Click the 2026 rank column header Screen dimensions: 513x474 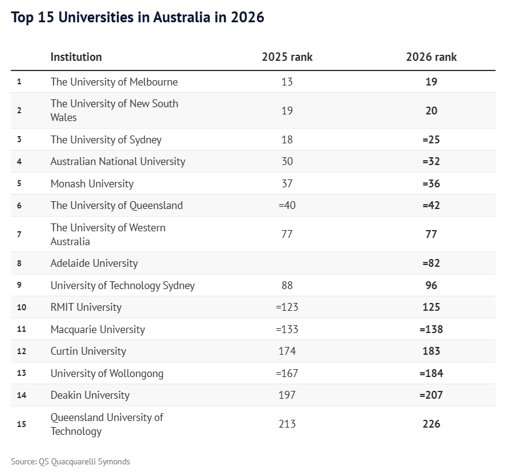point(431,57)
